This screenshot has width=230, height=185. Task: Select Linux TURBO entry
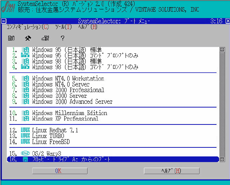113,136
